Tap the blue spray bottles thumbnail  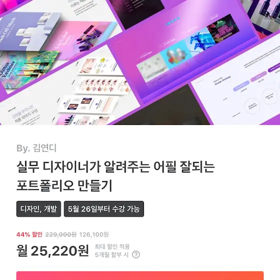(198, 44)
